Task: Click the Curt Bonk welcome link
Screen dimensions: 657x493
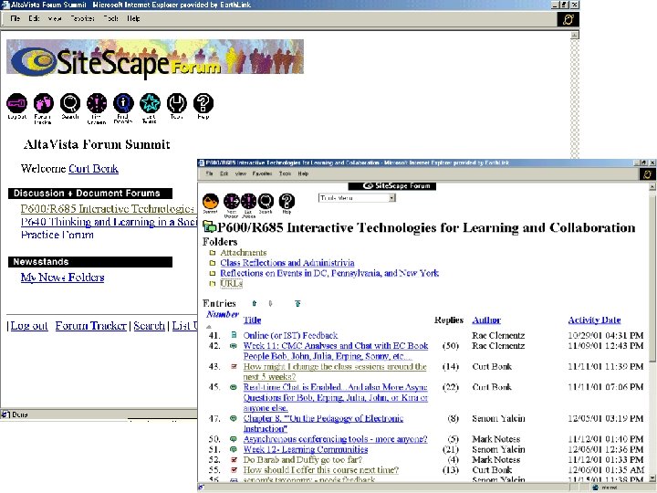Action: [x=93, y=169]
